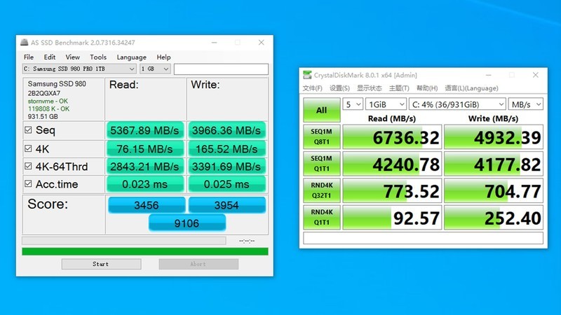Open the Language menu in AS SSD
Viewport: 561px width, 315px height.
[131, 57]
